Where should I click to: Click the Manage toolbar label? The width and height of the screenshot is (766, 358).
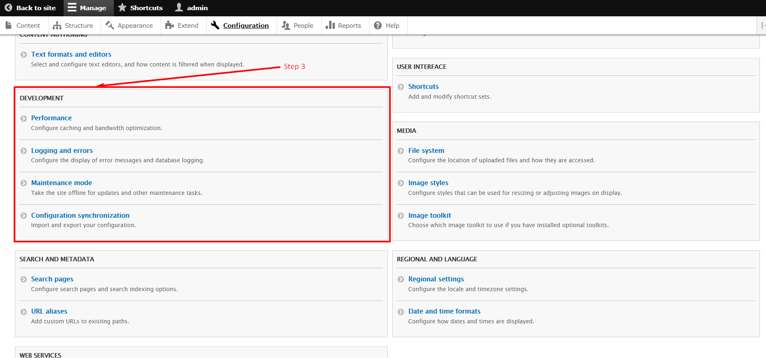point(93,8)
